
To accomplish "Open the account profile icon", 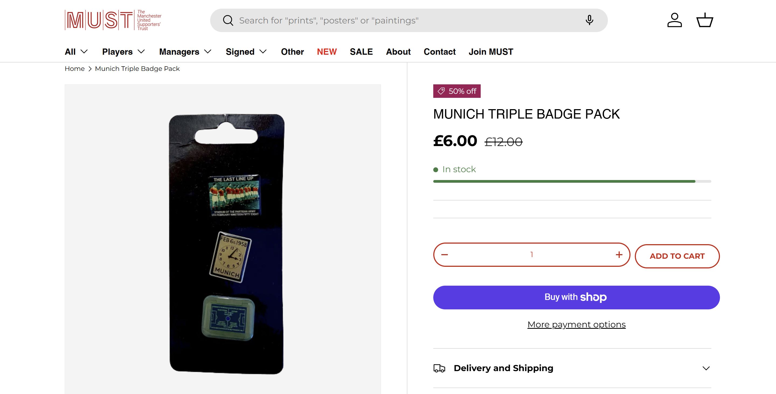I will coord(674,20).
